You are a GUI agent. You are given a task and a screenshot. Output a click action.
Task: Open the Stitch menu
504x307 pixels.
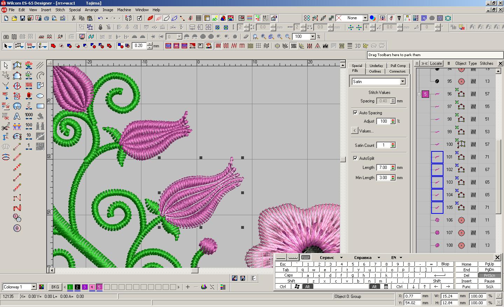click(x=60, y=10)
